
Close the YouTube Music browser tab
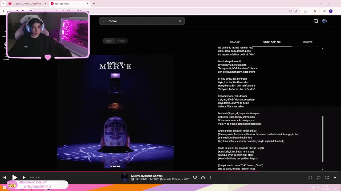pos(88,4)
